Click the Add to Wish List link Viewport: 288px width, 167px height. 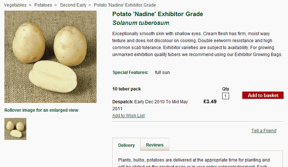pyautogui.click(x=128, y=116)
